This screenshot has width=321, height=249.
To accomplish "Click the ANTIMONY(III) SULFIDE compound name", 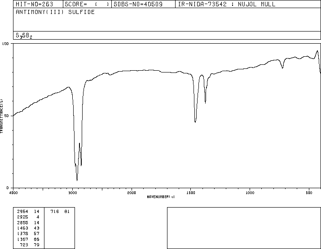I will pyautogui.click(x=55, y=12).
